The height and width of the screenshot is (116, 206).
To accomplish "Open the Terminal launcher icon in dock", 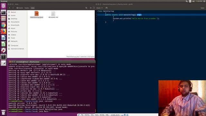I will [x=4, y=13].
